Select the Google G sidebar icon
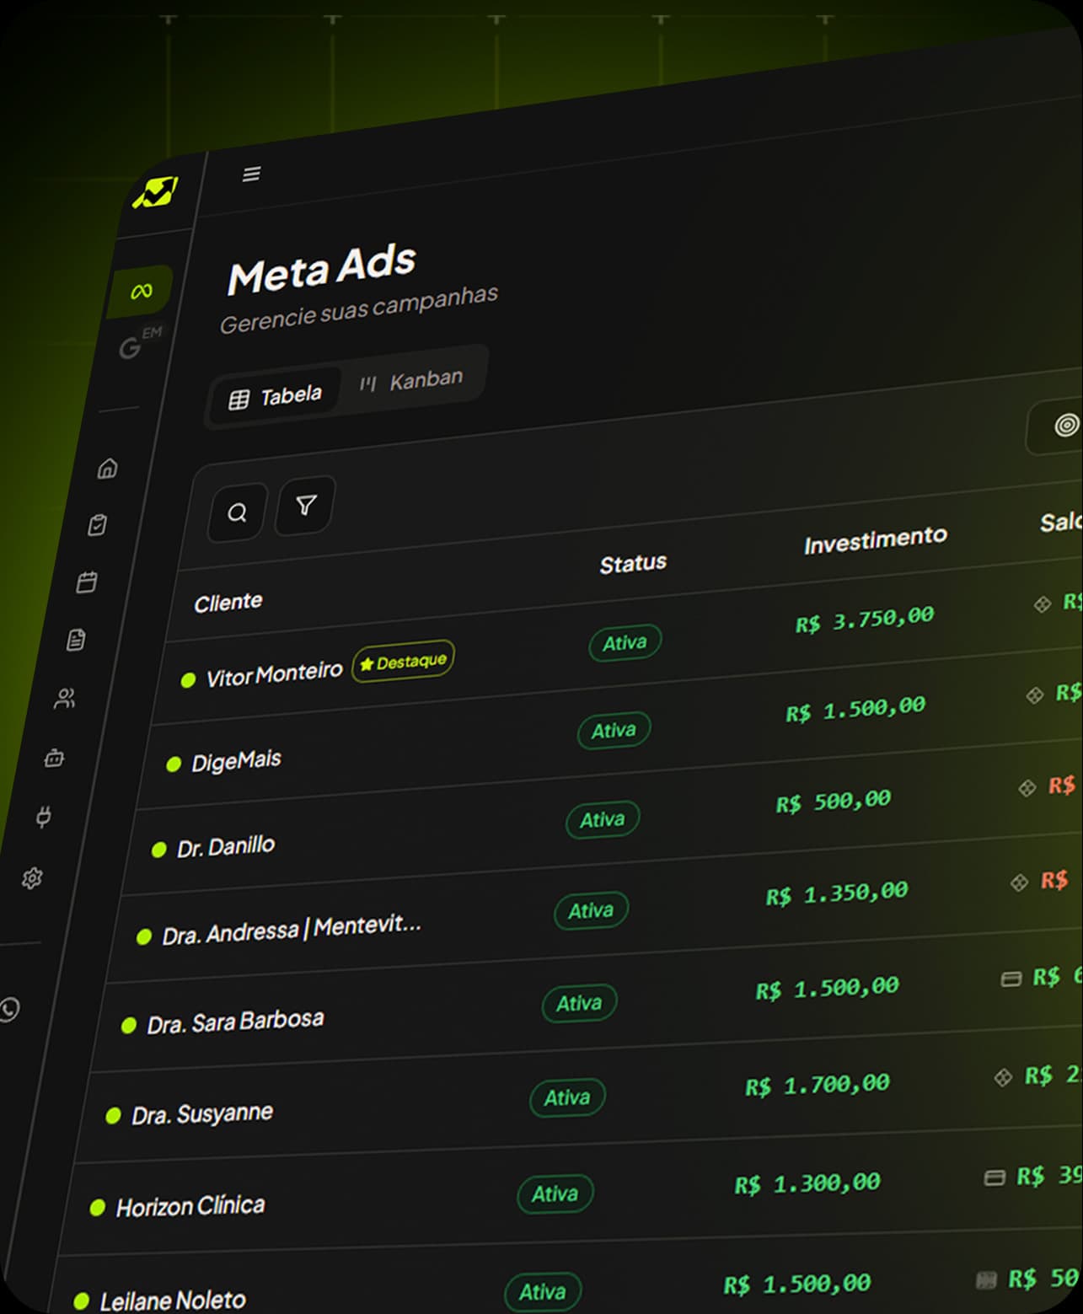 131,347
